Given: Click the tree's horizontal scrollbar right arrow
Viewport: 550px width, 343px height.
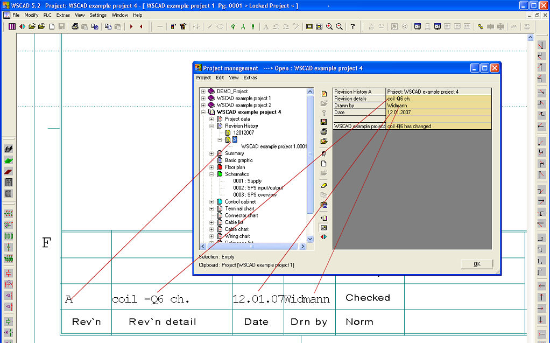Looking at the screenshot, I should click(x=302, y=247).
